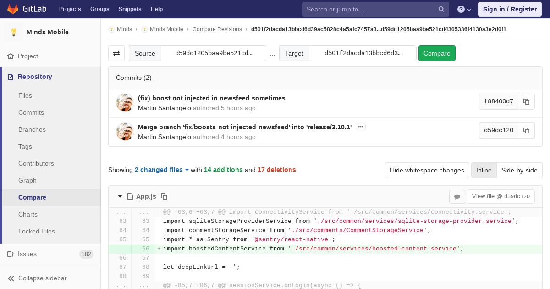Copy commit SHA d59dc120
The image size is (550, 289).
[526, 130]
